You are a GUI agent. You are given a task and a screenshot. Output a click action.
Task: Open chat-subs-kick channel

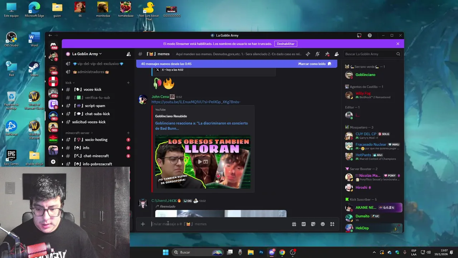[x=97, y=114]
